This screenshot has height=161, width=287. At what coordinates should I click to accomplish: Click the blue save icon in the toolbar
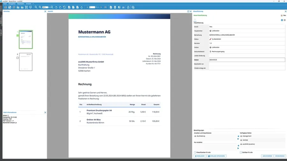(x=10, y=7)
